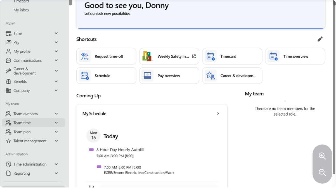
Task: Click the Request time-off palm tree icon
Action: pos(85,56)
